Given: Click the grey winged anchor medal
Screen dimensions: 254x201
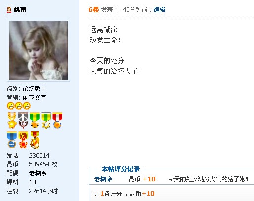Looking at the screenshot, I should [23, 121].
